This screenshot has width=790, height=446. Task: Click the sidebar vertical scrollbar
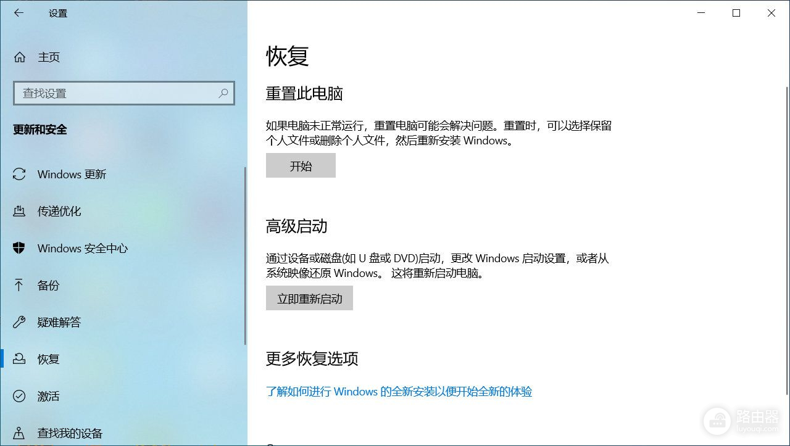(245, 255)
